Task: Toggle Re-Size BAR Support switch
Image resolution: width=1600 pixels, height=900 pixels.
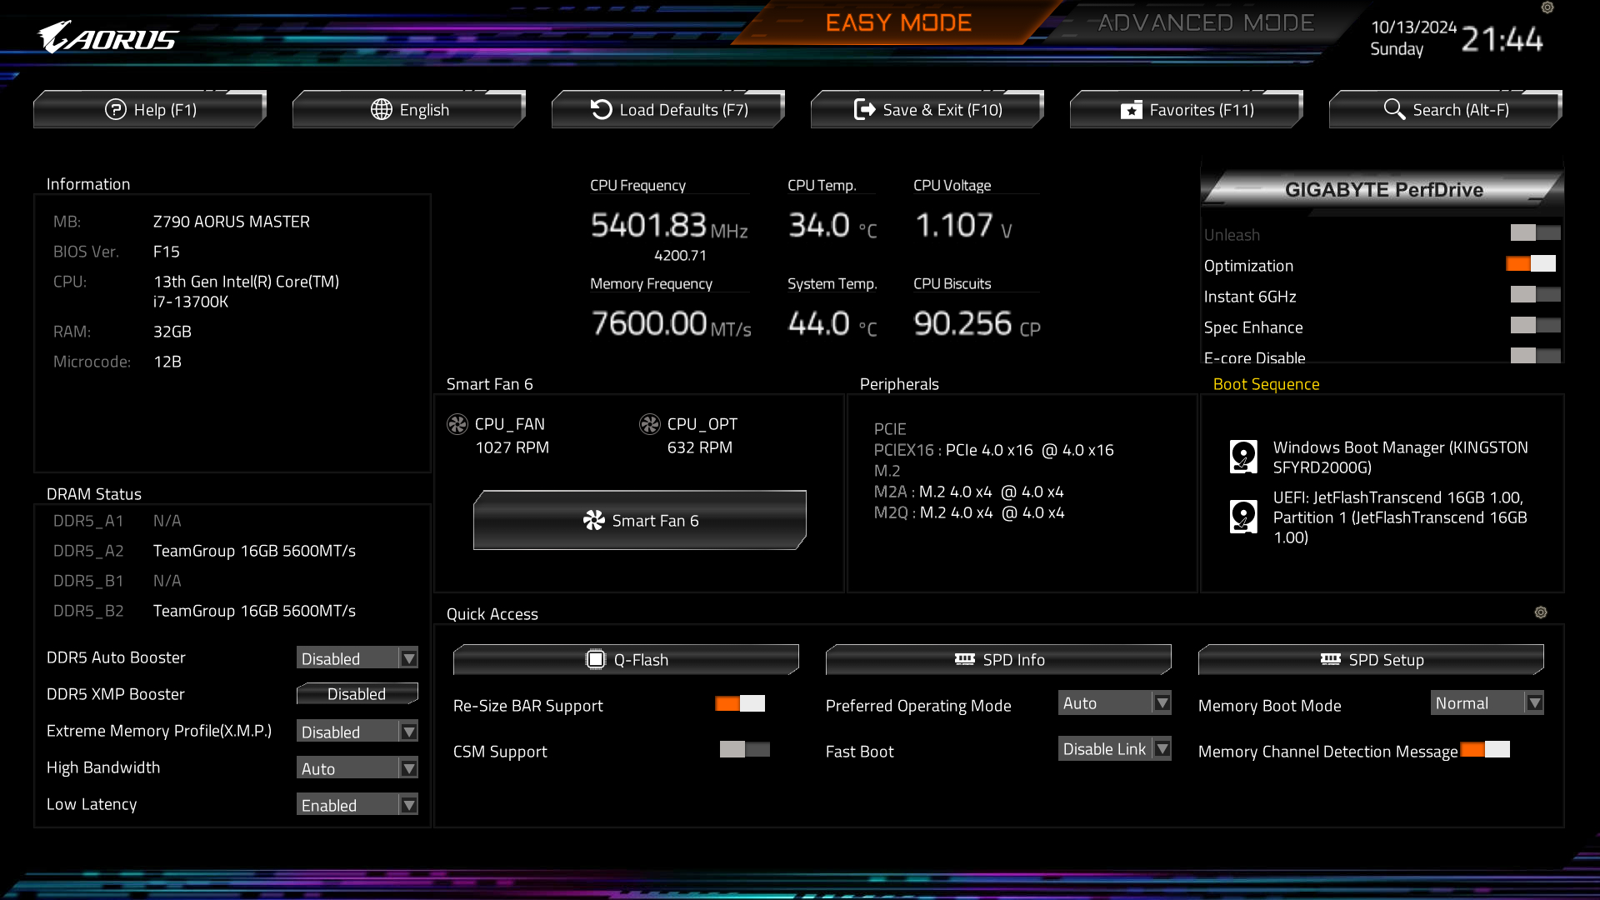Action: pyautogui.click(x=740, y=703)
